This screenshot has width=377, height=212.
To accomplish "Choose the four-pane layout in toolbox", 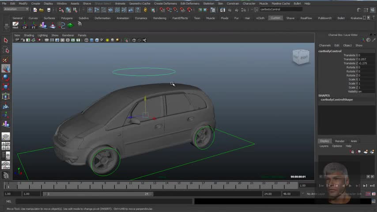I will [x=6, y=145].
